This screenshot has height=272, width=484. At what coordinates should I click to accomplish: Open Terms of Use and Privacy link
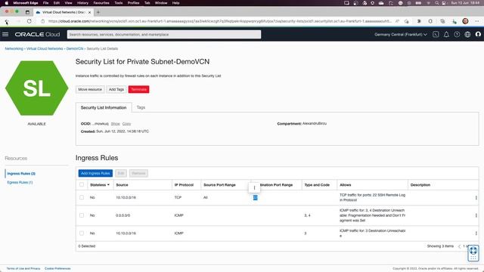23,269
